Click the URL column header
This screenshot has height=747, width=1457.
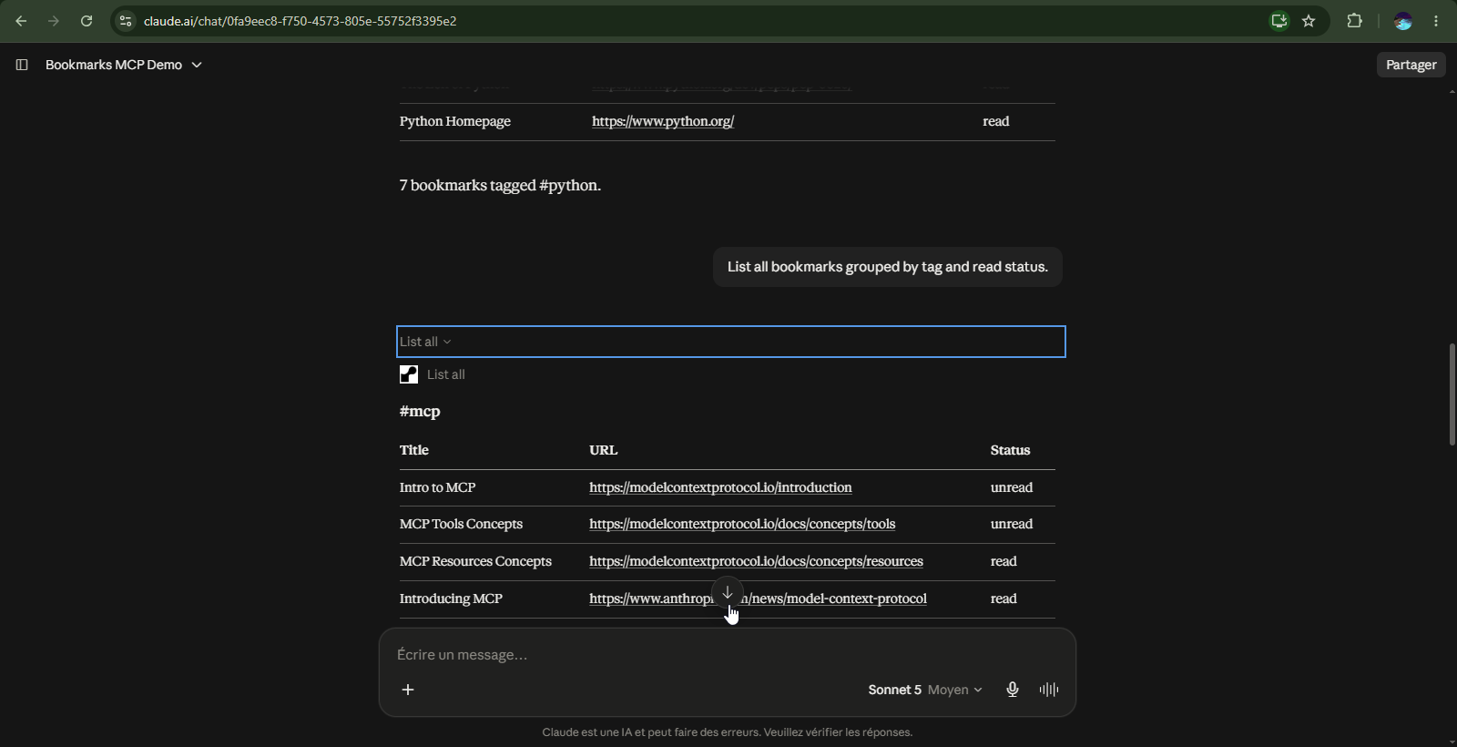pyautogui.click(x=603, y=450)
